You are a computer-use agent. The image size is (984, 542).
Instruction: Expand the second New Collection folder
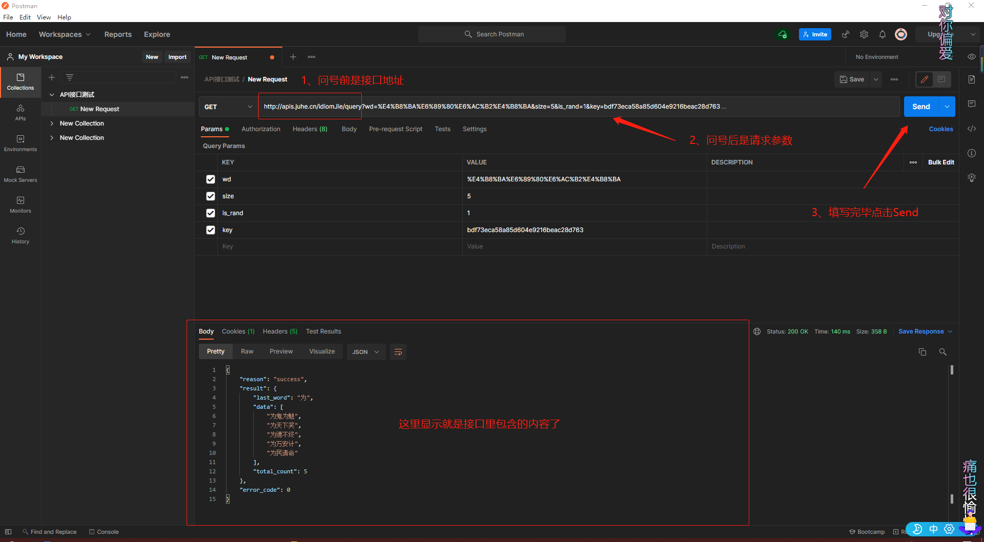coord(52,138)
